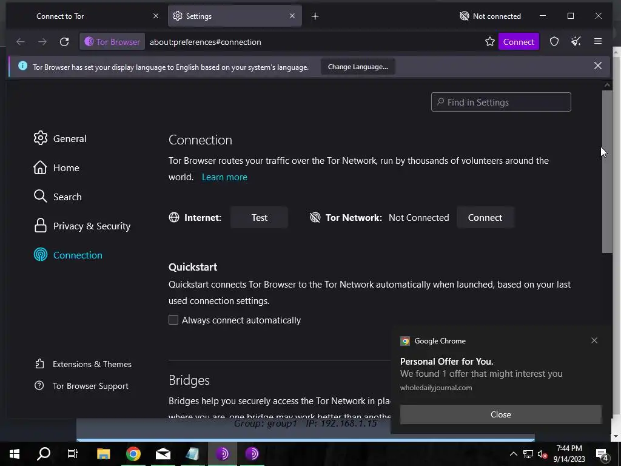Click wholedailyjournal.com notification source

(x=436, y=388)
